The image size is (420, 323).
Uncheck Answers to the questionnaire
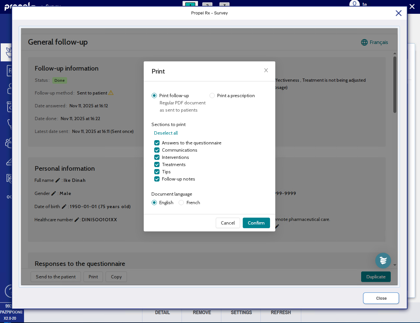click(x=157, y=143)
